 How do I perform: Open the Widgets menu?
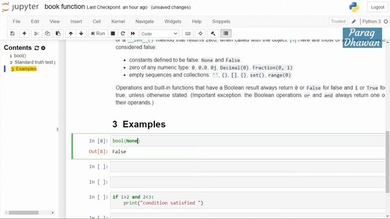pyautogui.click(x=172, y=22)
